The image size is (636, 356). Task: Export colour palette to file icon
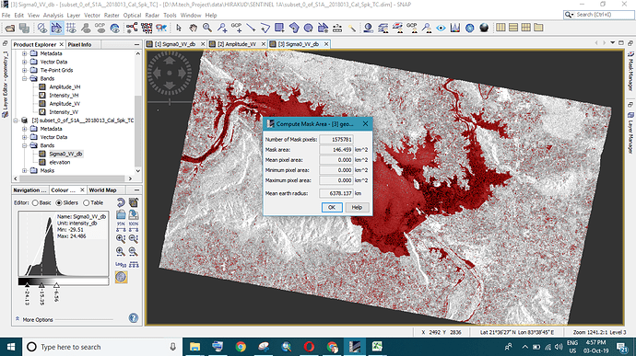[x=134, y=214]
